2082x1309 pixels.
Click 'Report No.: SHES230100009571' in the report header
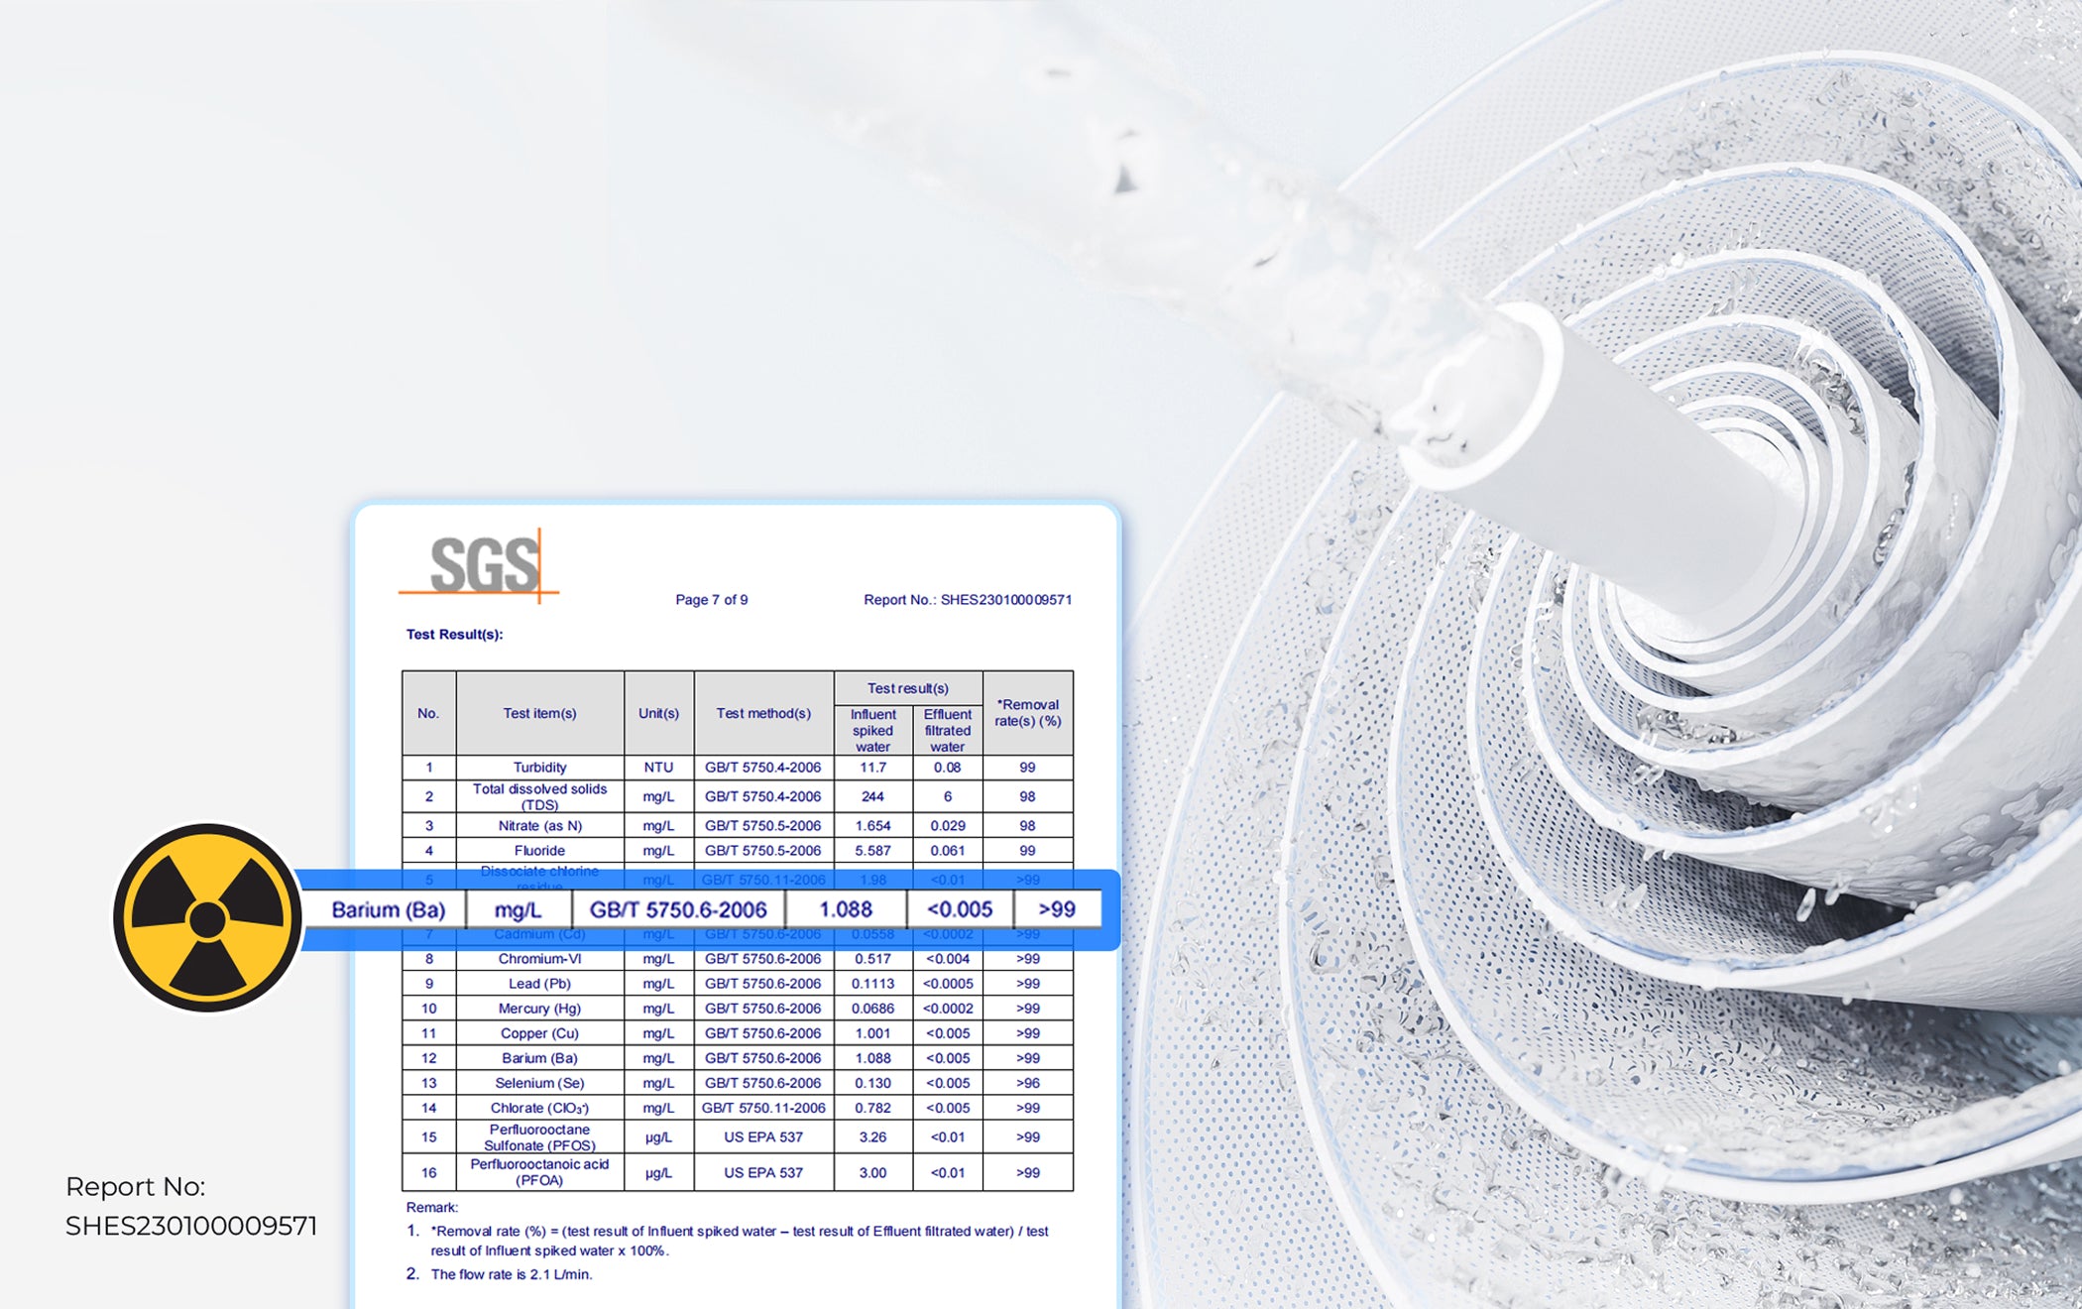click(x=968, y=600)
